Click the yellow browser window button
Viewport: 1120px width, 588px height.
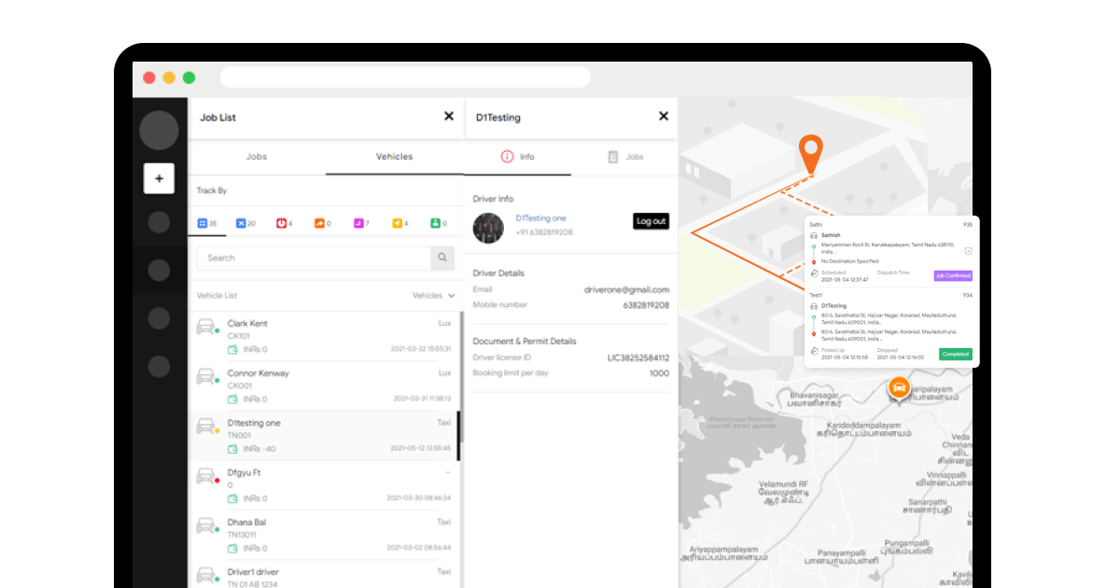[169, 77]
